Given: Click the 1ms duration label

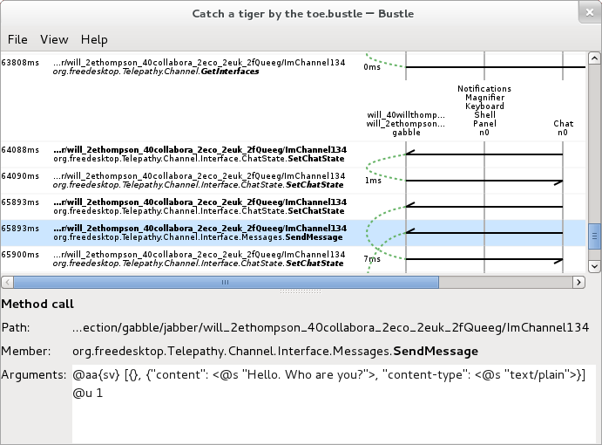Looking at the screenshot, I should coord(373,181).
